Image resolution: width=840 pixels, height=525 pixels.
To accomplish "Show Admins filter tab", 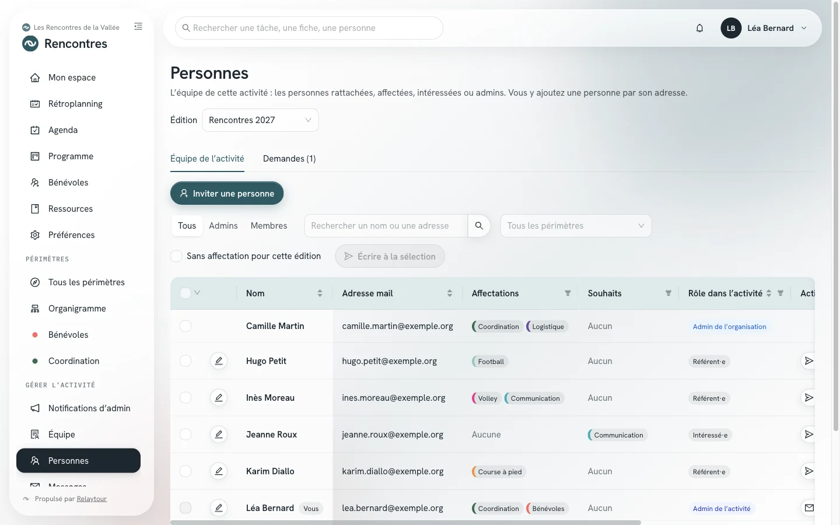I will [x=223, y=226].
